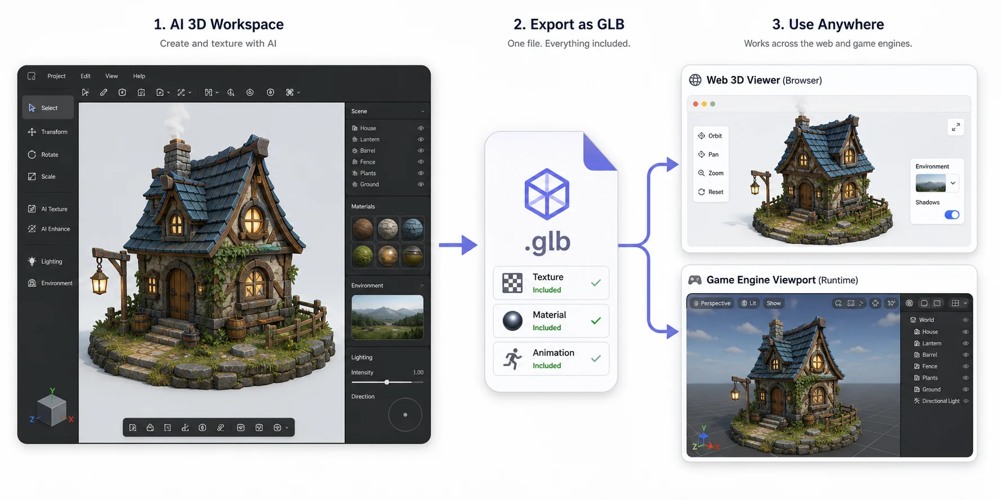This screenshot has width=1001, height=500.
Task: Select the blue roof tile material swatch
Action: 412,228
